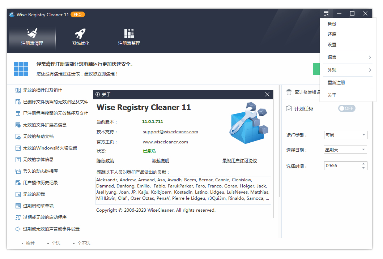Toggle the 计划任务 OFF switch
The width and height of the screenshot is (383, 259).
[x=346, y=108]
